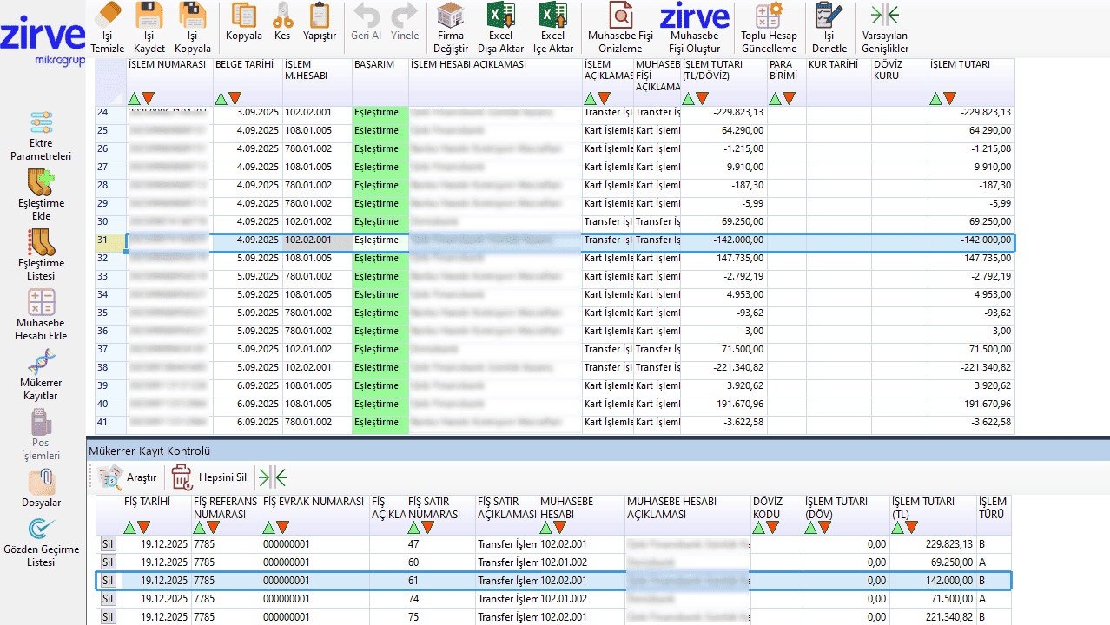Click Muhasebe Fişi Oluştur toolbar item

point(695,26)
